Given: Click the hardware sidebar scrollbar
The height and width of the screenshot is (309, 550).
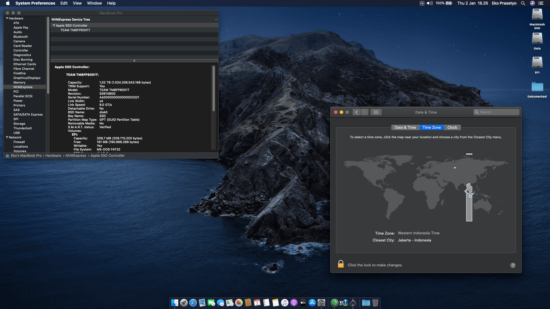Looking at the screenshot, I should pyautogui.click(x=48, y=56).
